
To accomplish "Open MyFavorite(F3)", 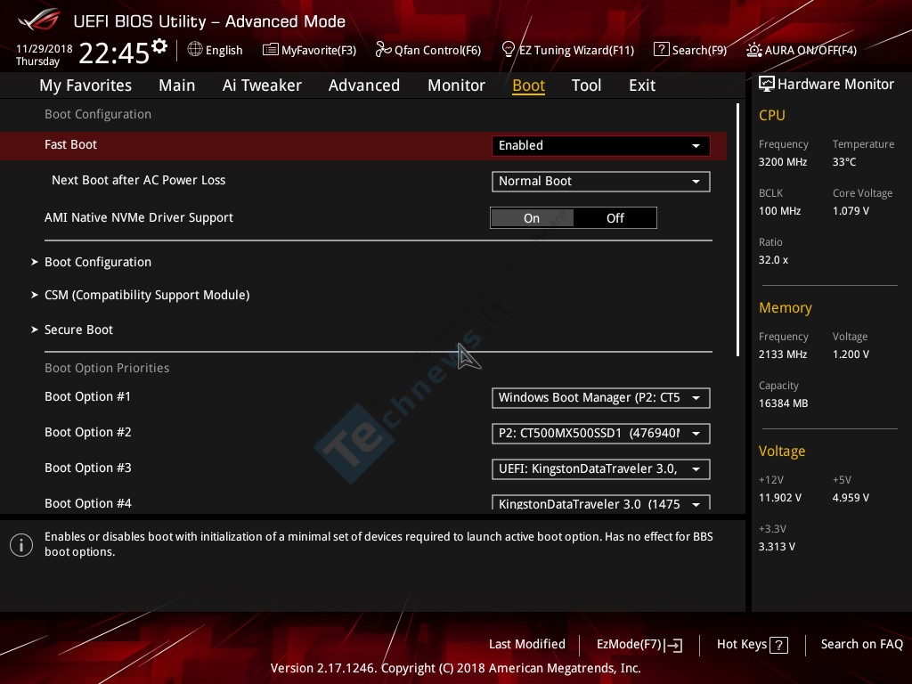I will (309, 50).
